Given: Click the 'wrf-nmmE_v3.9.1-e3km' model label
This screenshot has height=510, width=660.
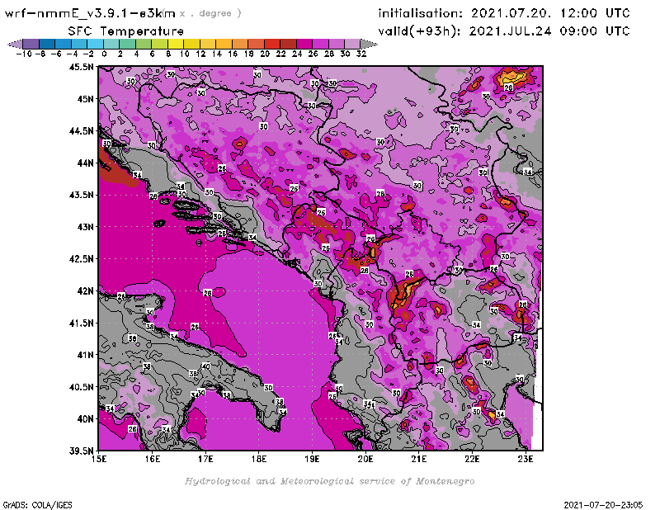Looking at the screenshot, I should pyautogui.click(x=90, y=13).
